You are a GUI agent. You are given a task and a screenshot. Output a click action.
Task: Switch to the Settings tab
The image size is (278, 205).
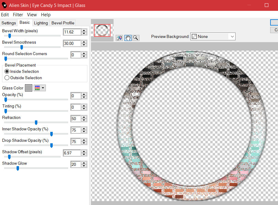[9, 23]
